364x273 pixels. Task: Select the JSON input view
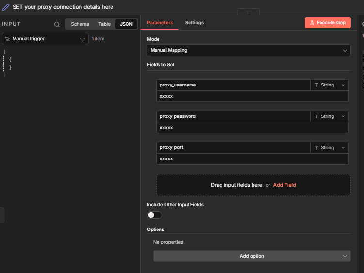pyautogui.click(x=126, y=24)
